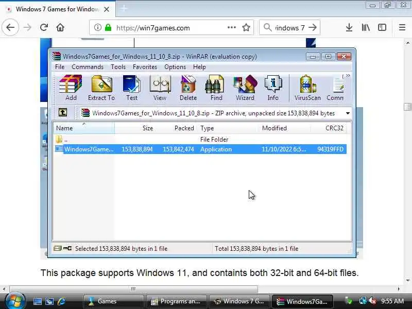
Task: Click the key icon in WinRAR status bar
Action: click(67, 248)
